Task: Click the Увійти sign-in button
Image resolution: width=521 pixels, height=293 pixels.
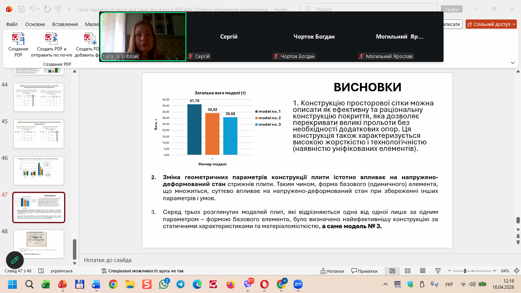Action: click(452, 9)
